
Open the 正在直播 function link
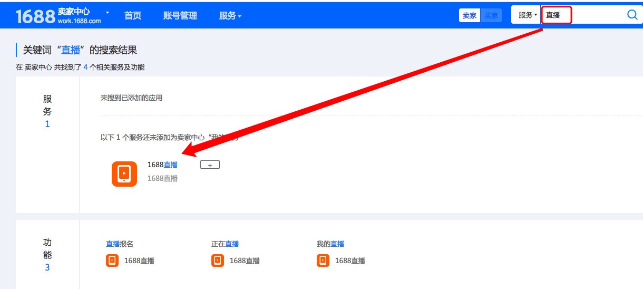225,244
